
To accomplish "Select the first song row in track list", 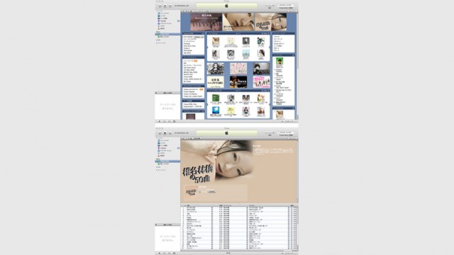I will coord(239,208).
